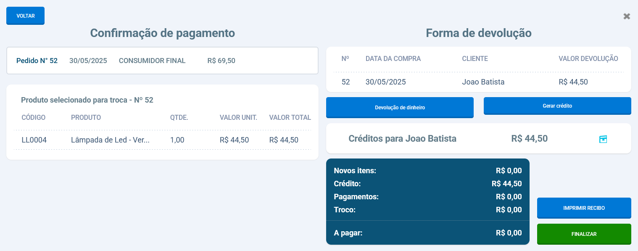Go back using the VOLTAR button
The width and height of the screenshot is (638, 251).
(x=25, y=16)
